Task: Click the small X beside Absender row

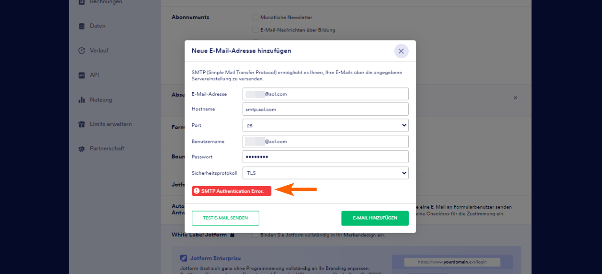Action: point(515,98)
